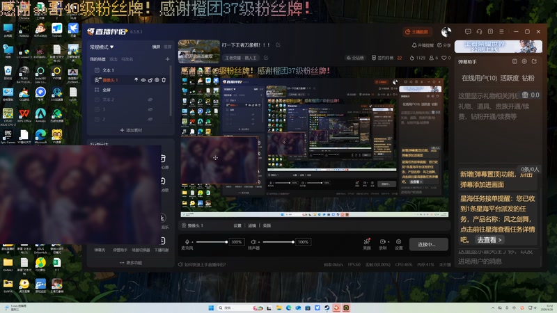Open 弹幕助手 settings gear icon
The width and height of the screenshot is (557, 313).
524,61
